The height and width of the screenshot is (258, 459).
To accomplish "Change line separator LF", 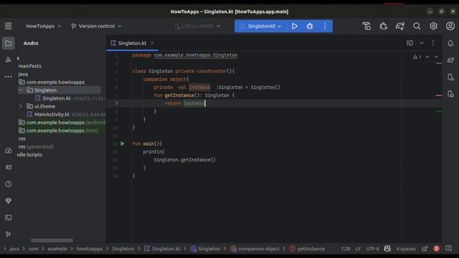I will click(x=358, y=249).
